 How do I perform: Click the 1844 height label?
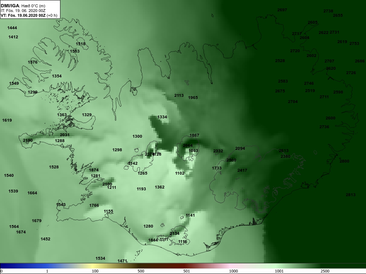coord(153,240)
